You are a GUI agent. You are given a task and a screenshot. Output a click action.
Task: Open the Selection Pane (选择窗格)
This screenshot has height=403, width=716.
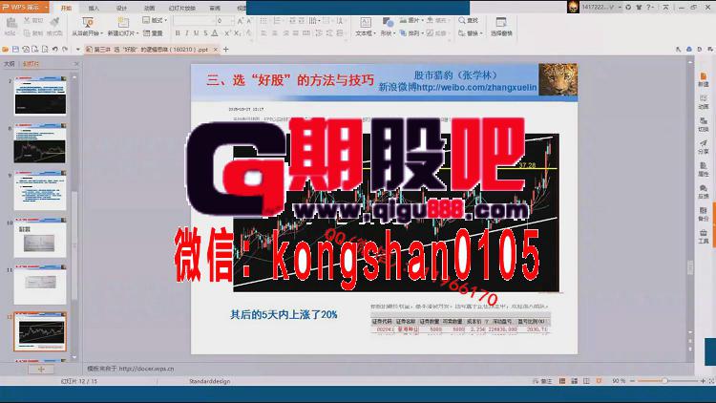pos(501,26)
